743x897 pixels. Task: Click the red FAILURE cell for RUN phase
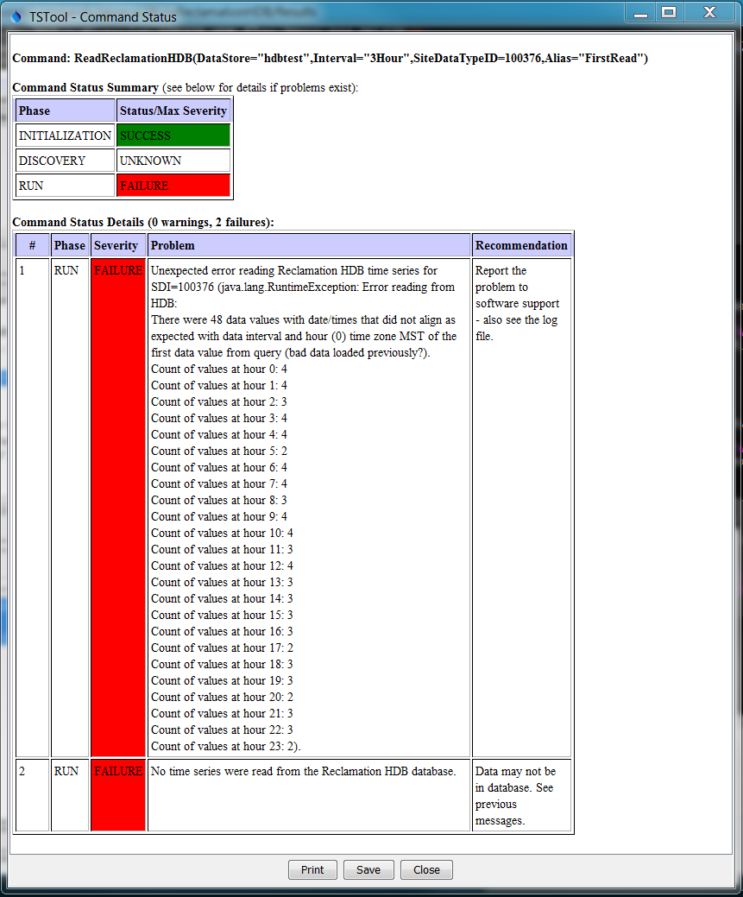pos(172,186)
